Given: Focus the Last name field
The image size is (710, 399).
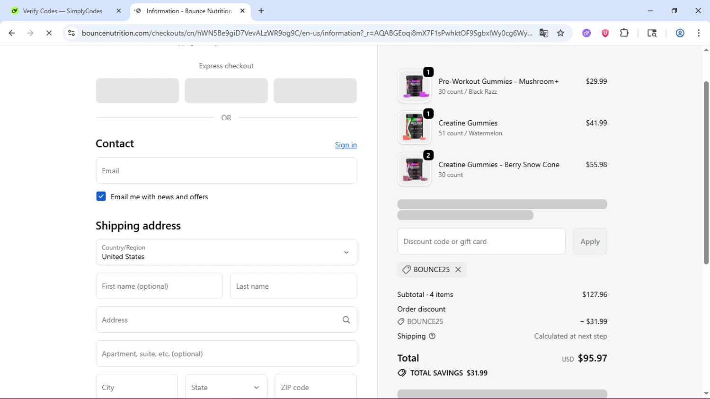Looking at the screenshot, I should coord(293,286).
